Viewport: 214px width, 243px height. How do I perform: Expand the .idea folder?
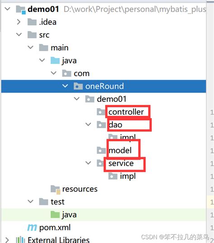(x=19, y=22)
